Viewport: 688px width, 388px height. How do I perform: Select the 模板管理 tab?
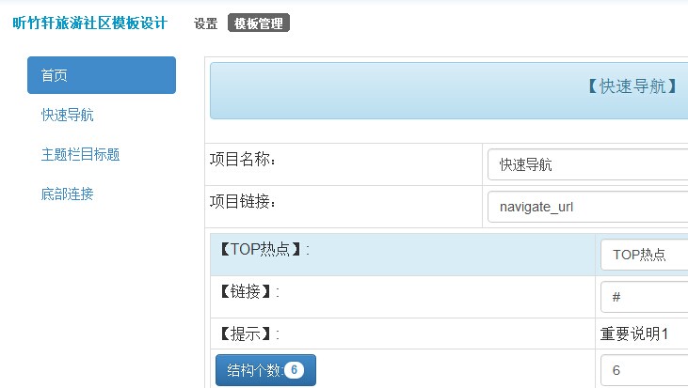(259, 23)
